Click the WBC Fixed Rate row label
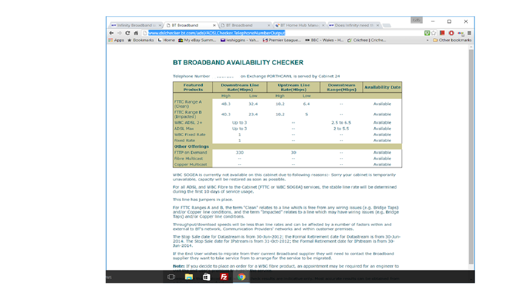This screenshot has height=295, width=525. tap(190, 135)
